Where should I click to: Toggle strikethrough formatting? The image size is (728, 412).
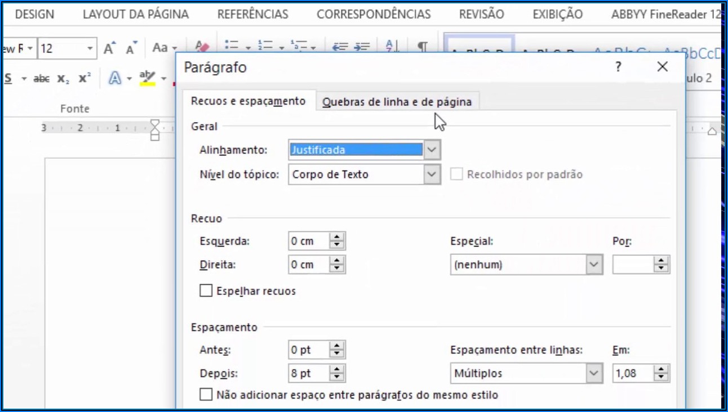41,79
